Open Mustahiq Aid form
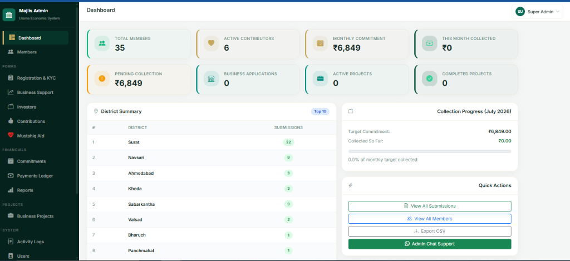This screenshot has height=261, width=570. pyautogui.click(x=35, y=136)
